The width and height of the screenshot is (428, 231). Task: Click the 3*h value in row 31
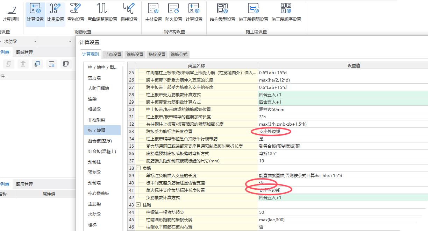tap(263, 117)
